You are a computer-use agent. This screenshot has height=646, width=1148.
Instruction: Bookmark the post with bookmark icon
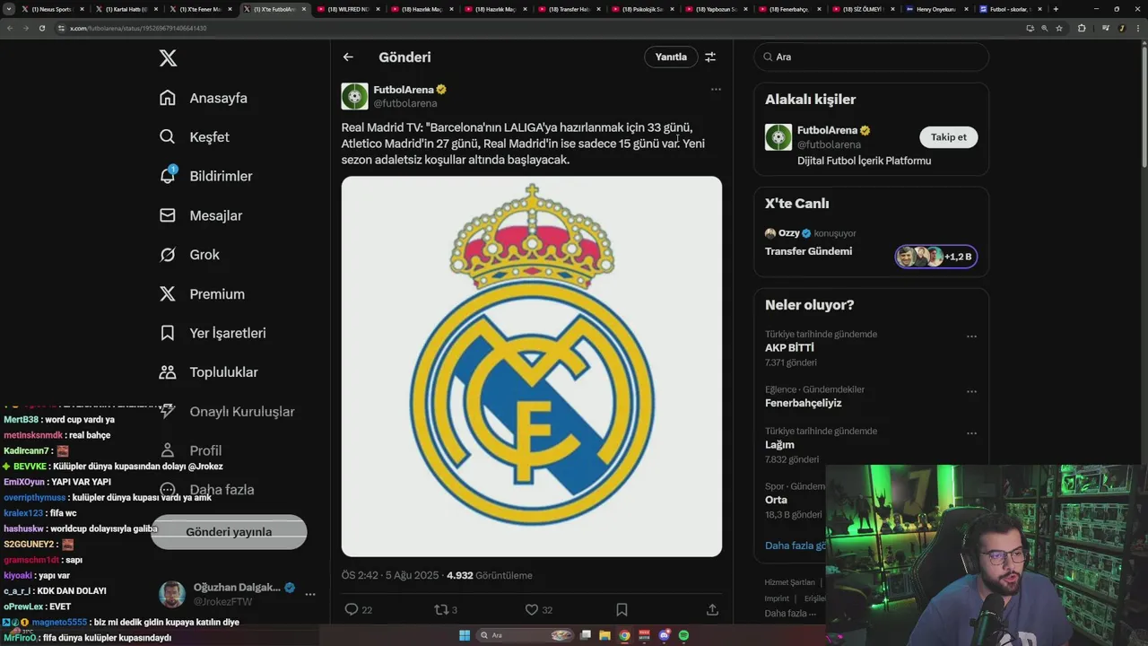tap(622, 609)
